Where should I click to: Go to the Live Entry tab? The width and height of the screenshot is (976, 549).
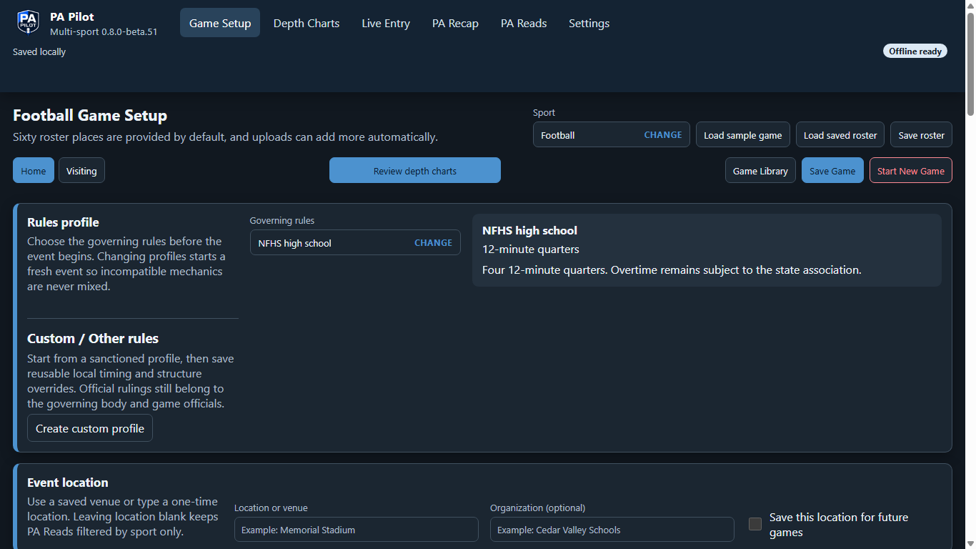[x=386, y=23]
